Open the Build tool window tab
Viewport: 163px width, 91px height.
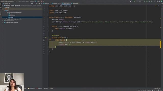(51, 88)
